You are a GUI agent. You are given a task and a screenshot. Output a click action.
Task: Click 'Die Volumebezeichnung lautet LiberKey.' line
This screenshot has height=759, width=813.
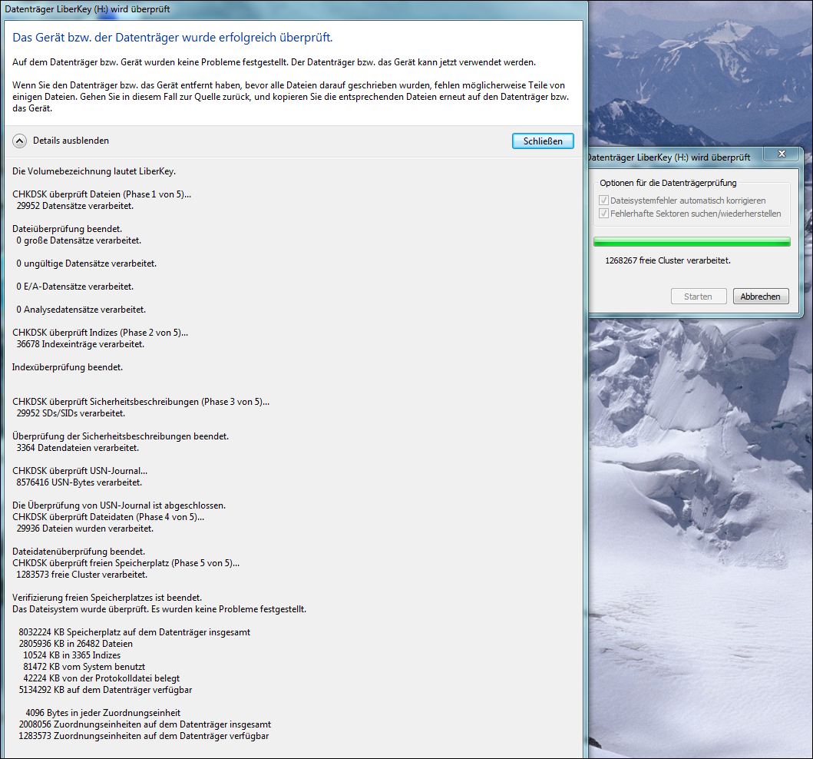94,171
